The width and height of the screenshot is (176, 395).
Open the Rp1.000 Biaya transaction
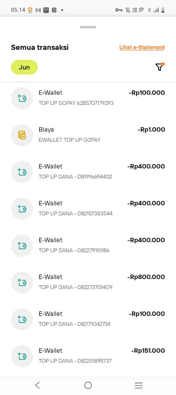click(88, 135)
